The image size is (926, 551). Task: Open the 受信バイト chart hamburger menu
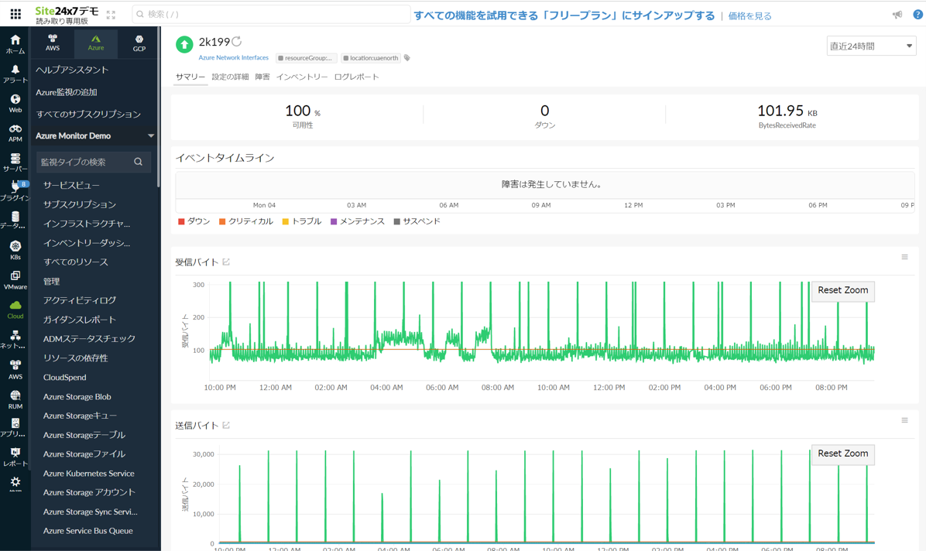(x=904, y=257)
